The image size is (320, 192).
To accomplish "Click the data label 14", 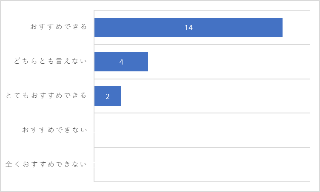I will click(x=189, y=28).
